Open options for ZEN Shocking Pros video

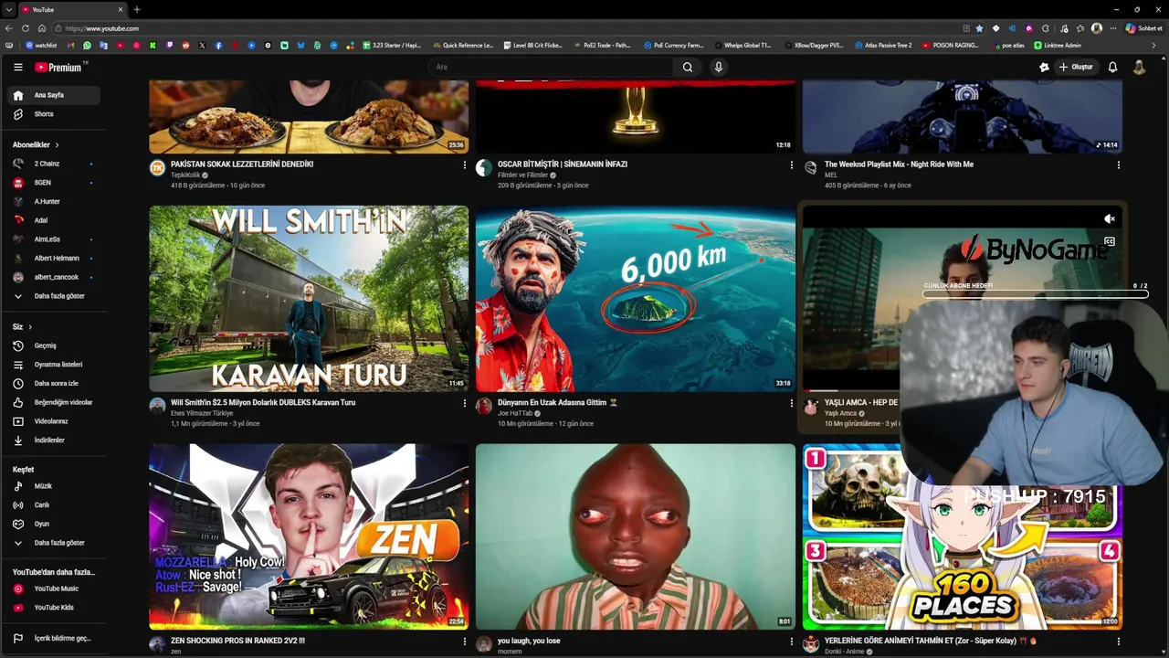[x=465, y=642]
